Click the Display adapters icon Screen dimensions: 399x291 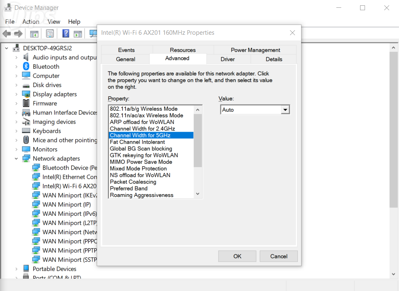coord(26,94)
